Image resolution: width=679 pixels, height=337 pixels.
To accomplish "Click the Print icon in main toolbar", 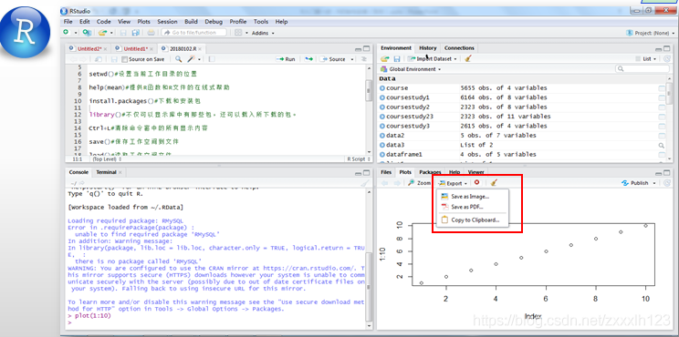I will pos(151,33).
